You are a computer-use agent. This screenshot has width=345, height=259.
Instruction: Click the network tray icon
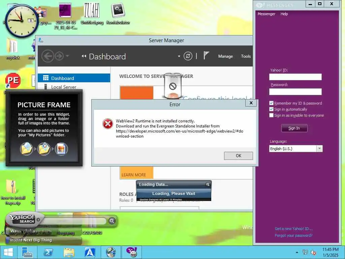click(305, 252)
